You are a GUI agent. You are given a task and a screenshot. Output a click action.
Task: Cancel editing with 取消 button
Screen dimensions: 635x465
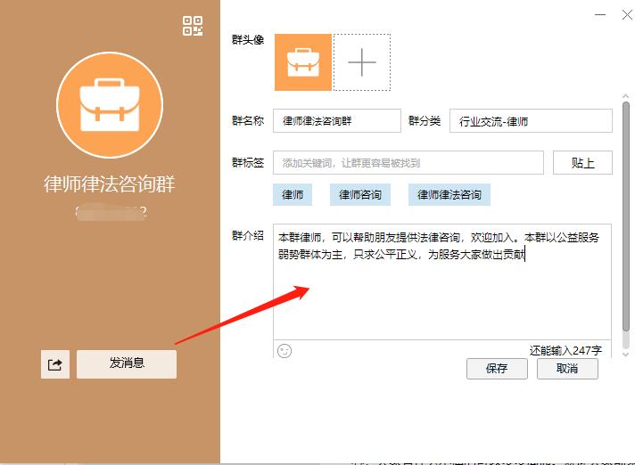(x=567, y=369)
